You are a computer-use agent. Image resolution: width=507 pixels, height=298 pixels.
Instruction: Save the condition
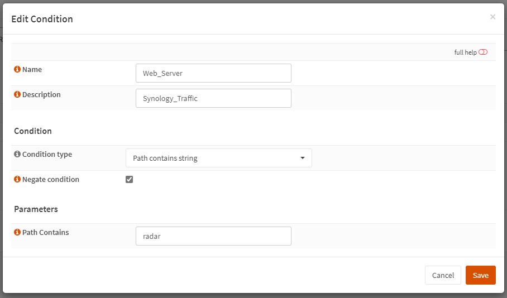point(481,275)
